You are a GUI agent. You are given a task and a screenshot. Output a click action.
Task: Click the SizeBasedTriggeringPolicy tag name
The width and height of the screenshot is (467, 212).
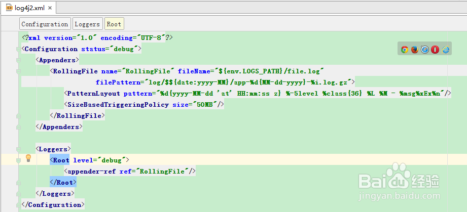click(118, 105)
